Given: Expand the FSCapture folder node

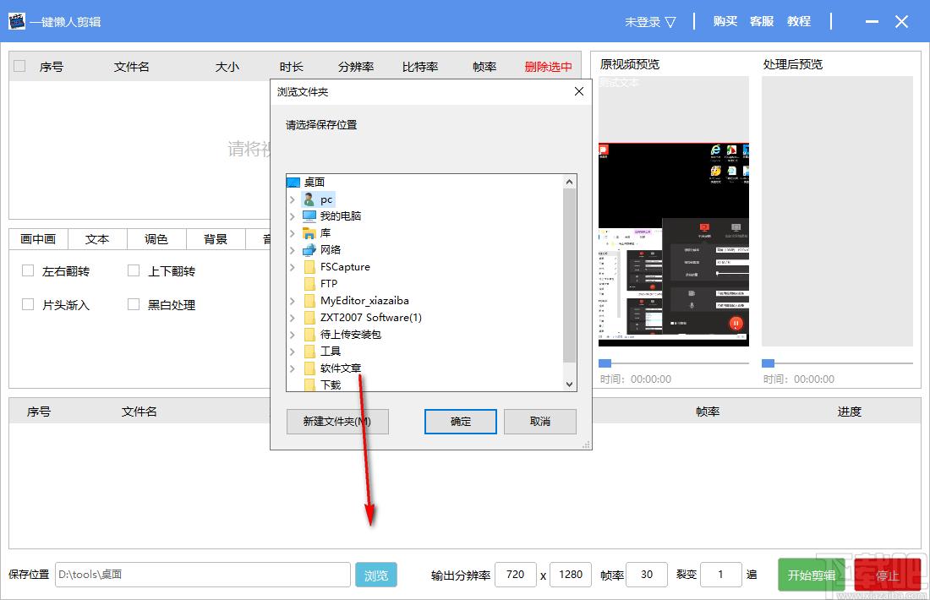Looking at the screenshot, I should click(292, 267).
